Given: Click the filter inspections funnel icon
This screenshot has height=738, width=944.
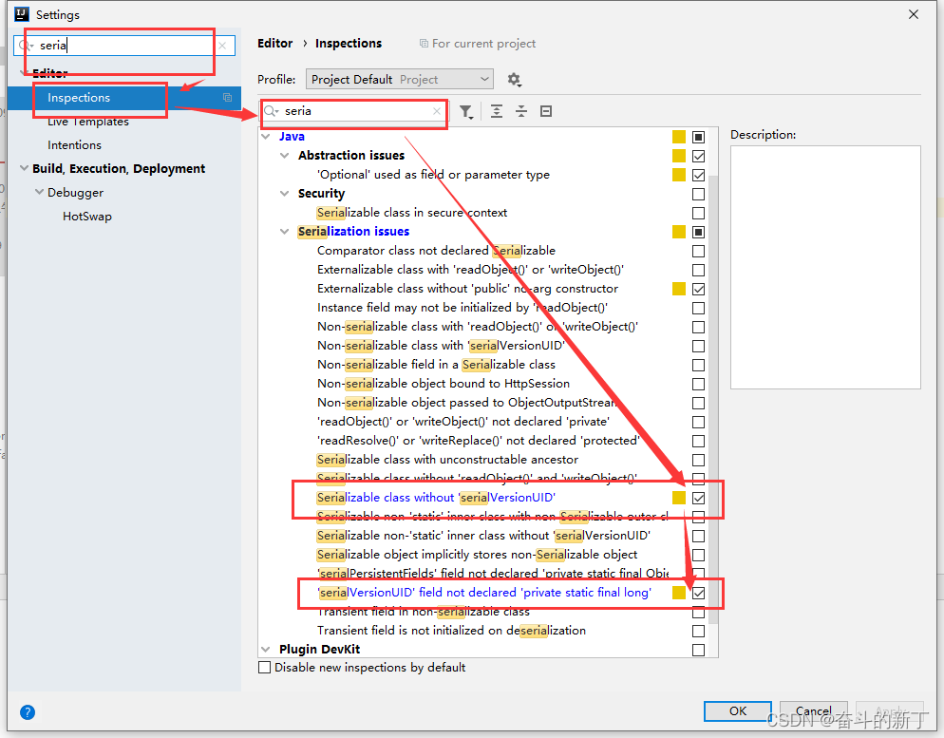Looking at the screenshot, I should pyautogui.click(x=465, y=112).
